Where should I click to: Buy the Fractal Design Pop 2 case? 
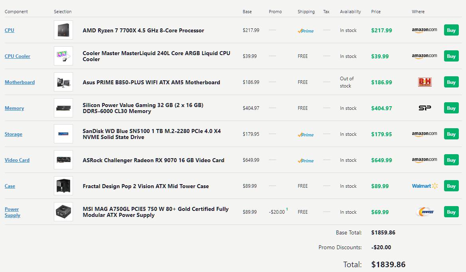coord(451,186)
